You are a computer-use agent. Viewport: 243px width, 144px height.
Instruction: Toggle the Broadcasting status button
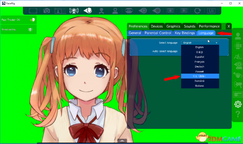pyautogui.click(x=19, y=30)
